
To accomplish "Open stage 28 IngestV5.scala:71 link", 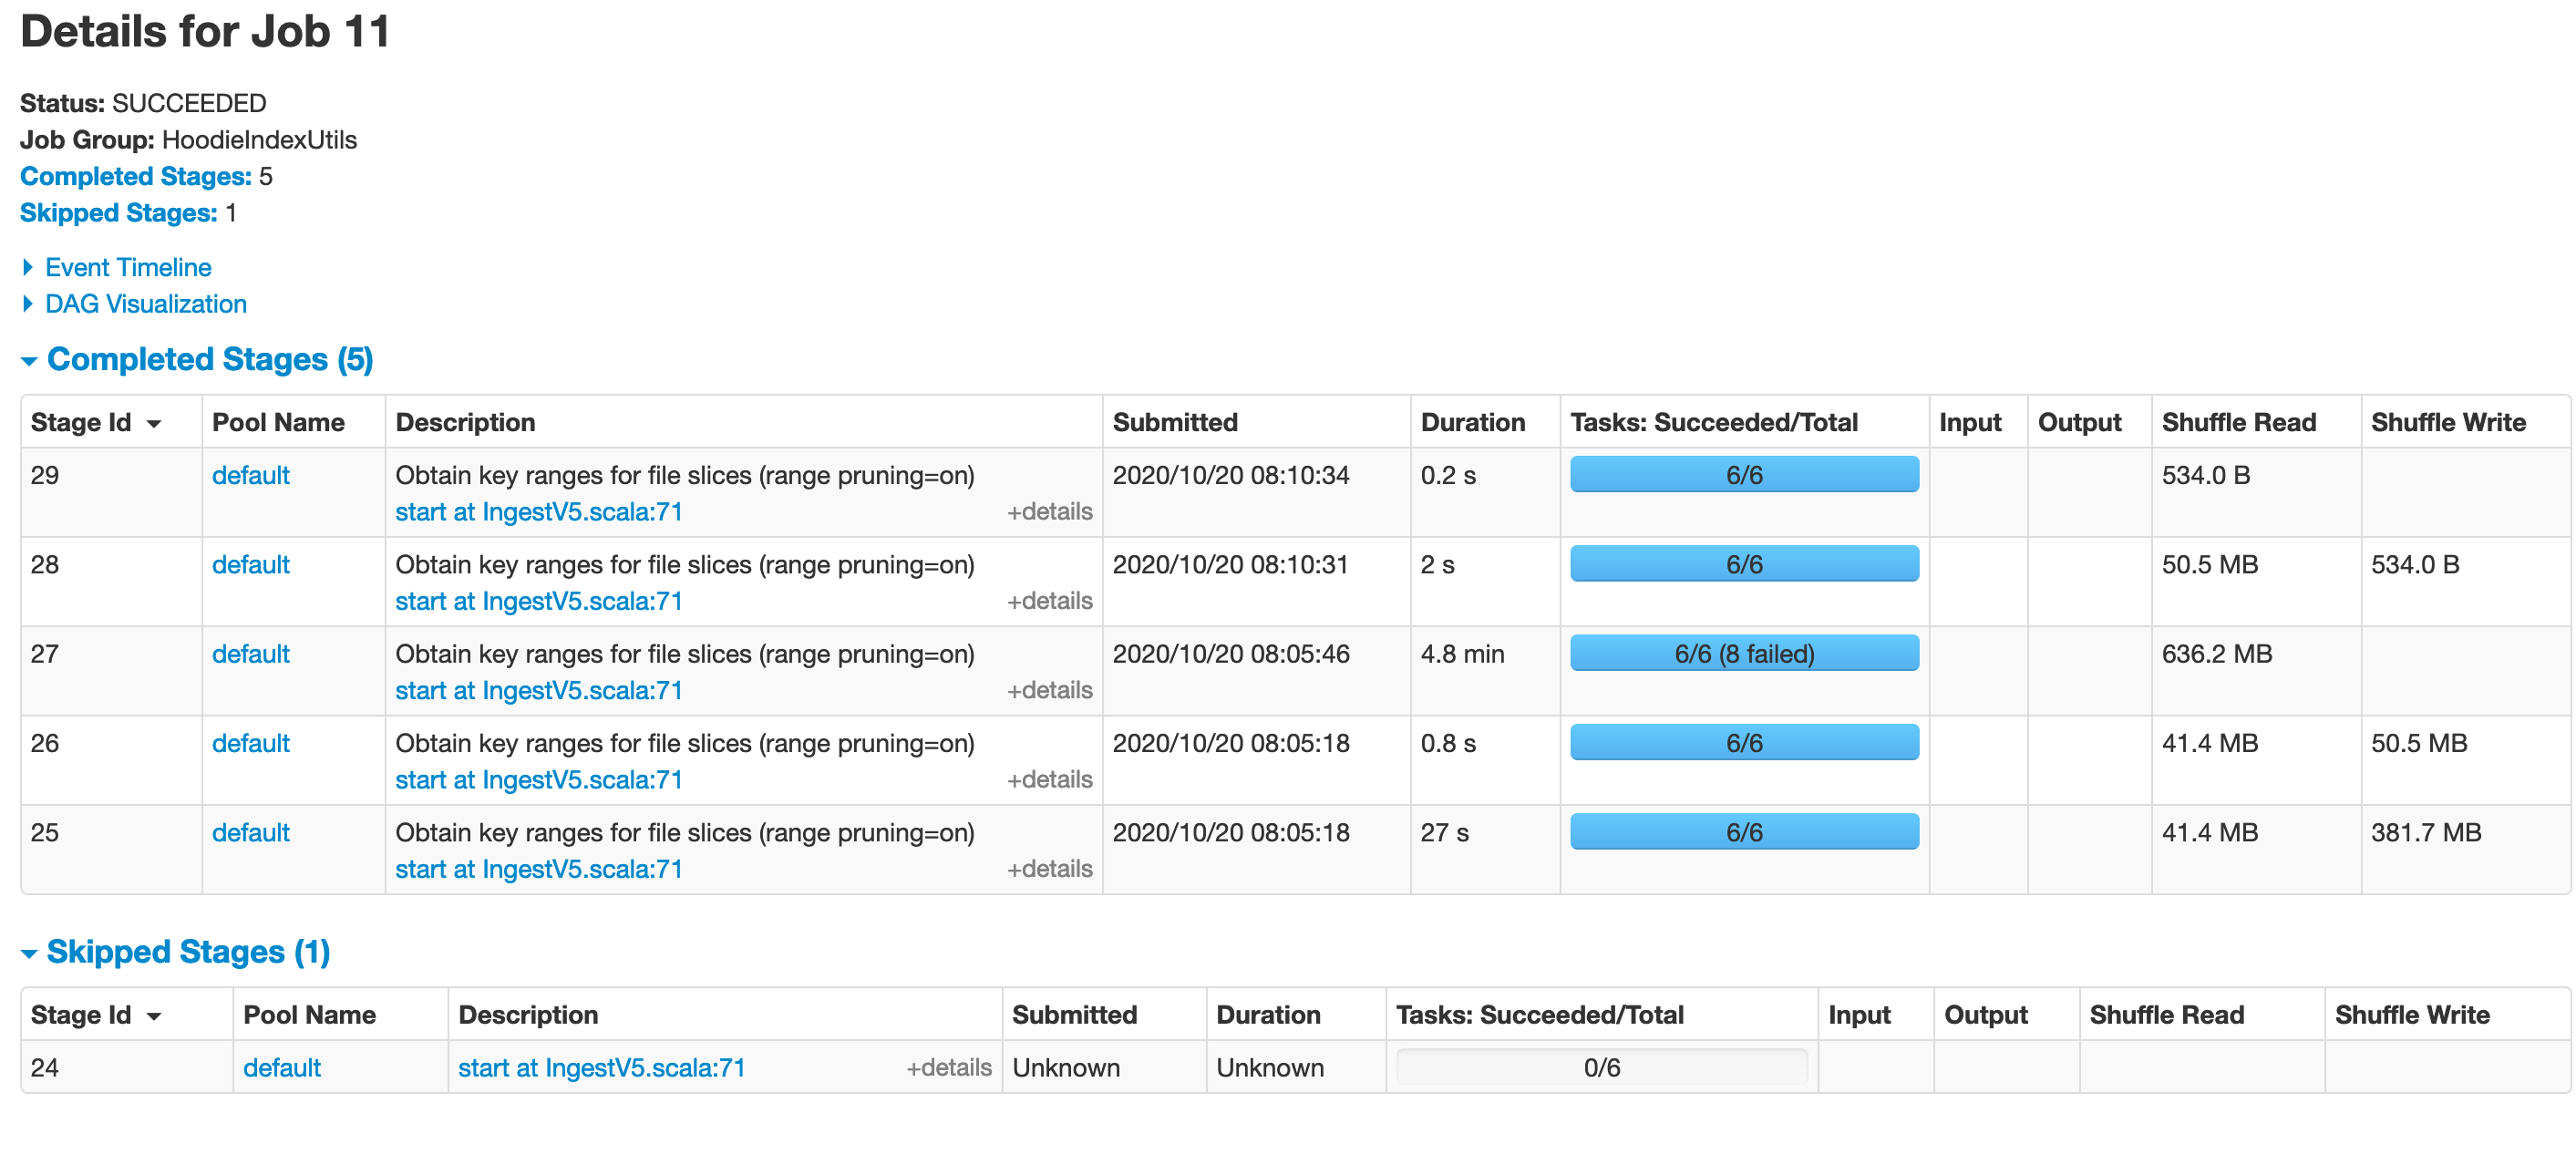I will pos(538,601).
